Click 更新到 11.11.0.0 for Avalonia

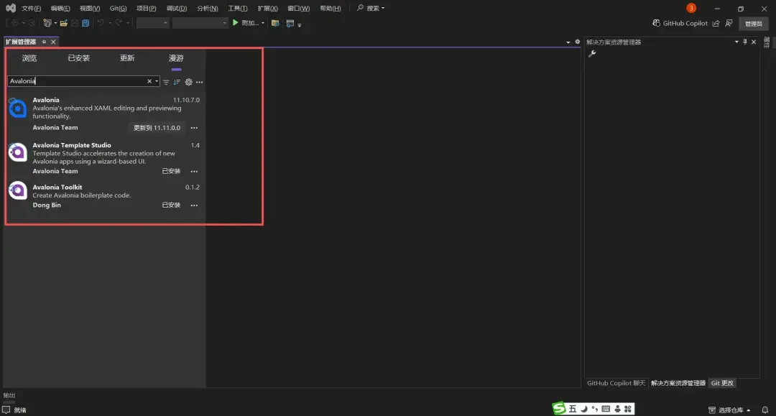(157, 127)
